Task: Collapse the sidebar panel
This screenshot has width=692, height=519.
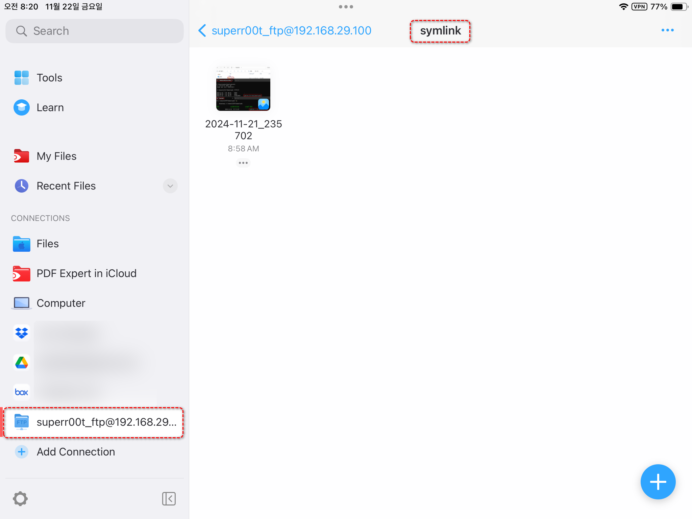Action: click(169, 498)
